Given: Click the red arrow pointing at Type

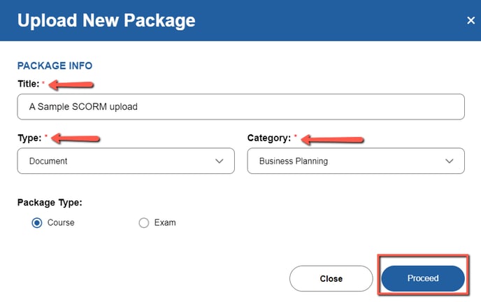Looking at the screenshot, I should pyautogui.click(x=76, y=138).
